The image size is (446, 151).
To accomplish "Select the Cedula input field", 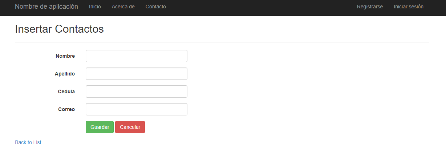I will click(x=136, y=91).
